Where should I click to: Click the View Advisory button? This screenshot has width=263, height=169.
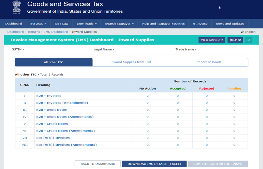tap(212, 40)
